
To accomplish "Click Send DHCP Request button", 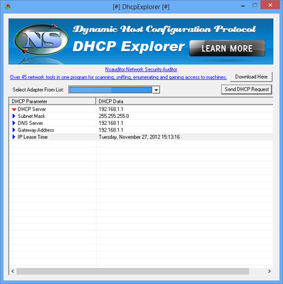I will click(x=247, y=90).
